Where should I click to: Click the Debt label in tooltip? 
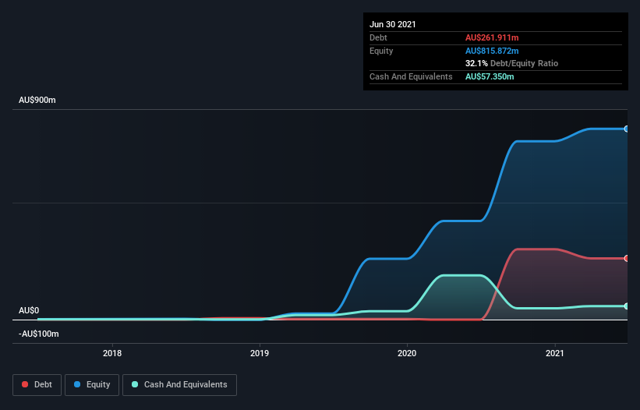pos(378,37)
